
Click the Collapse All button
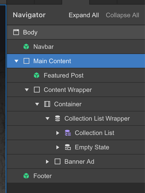123,15
